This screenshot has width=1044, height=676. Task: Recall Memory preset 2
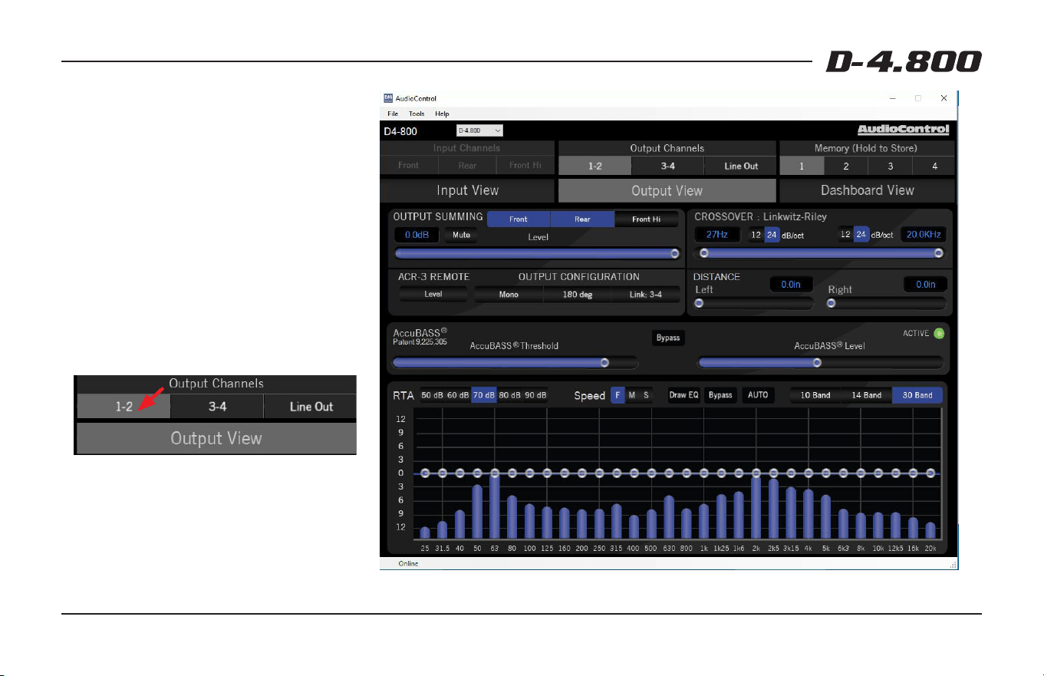point(846,166)
